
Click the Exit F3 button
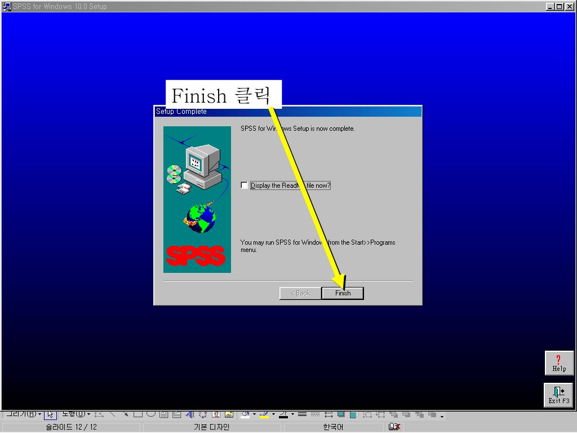coord(558,395)
